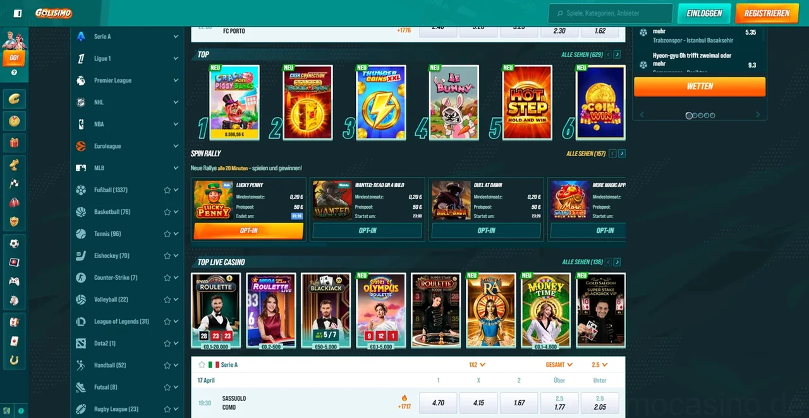
Task: Toggle the favorite star beside Serie A match header
Action: (202, 365)
